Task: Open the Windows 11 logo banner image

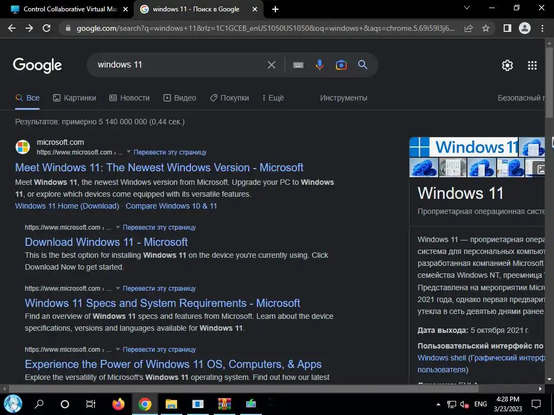Action: tap(464, 147)
